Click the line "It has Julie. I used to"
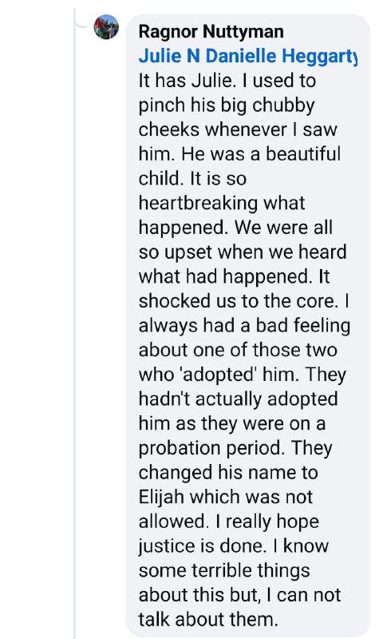This screenshot has height=639, width=383. (227, 81)
